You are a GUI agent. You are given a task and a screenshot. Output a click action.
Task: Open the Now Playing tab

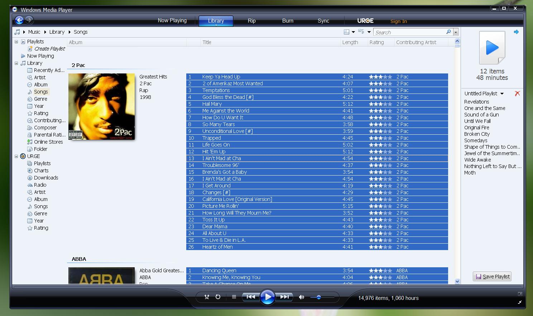tap(172, 21)
